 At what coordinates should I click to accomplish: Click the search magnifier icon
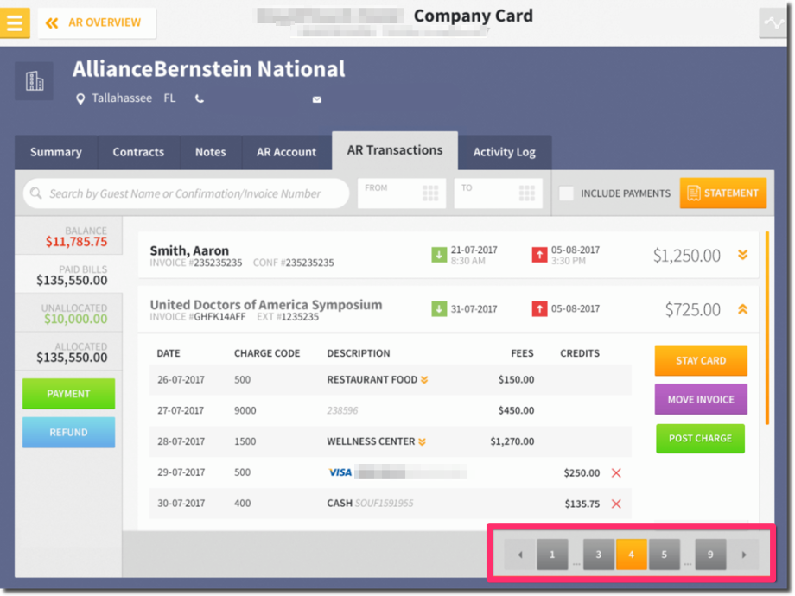(x=35, y=193)
